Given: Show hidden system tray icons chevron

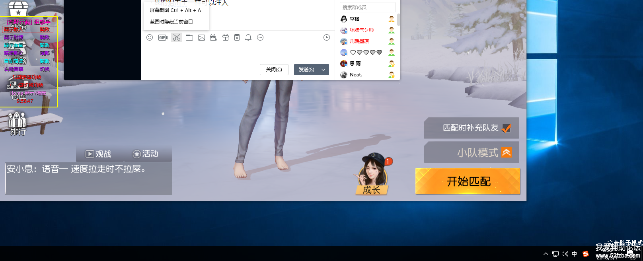Looking at the screenshot, I should click(x=546, y=254).
